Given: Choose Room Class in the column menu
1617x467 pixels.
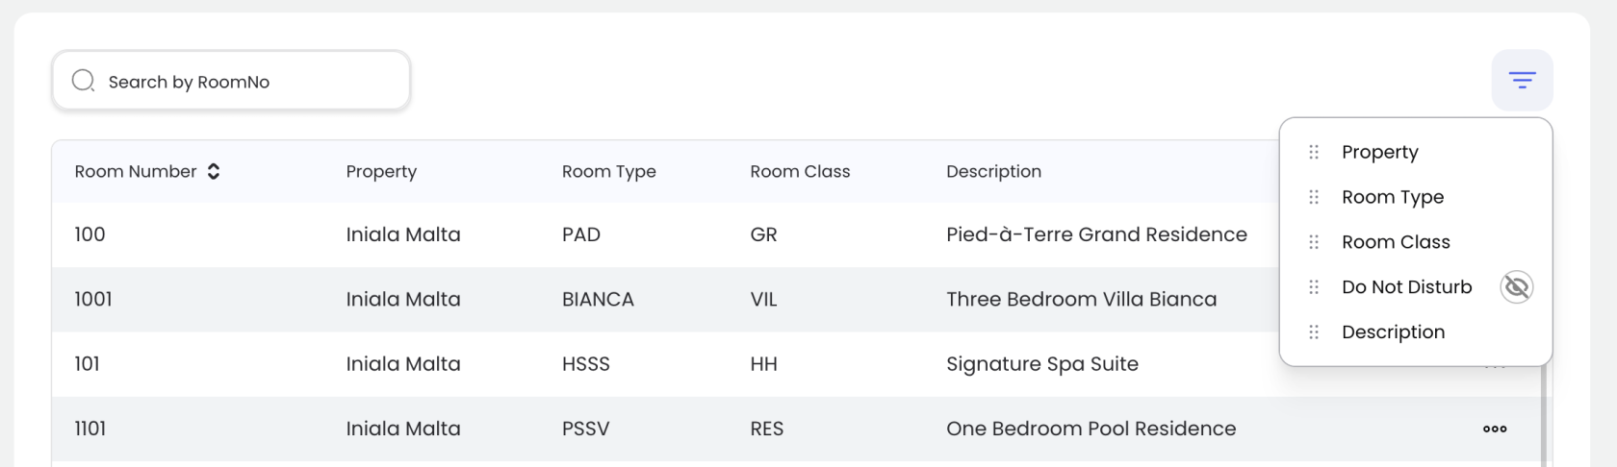Looking at the screenshot, I should [x=1395, y=242].
